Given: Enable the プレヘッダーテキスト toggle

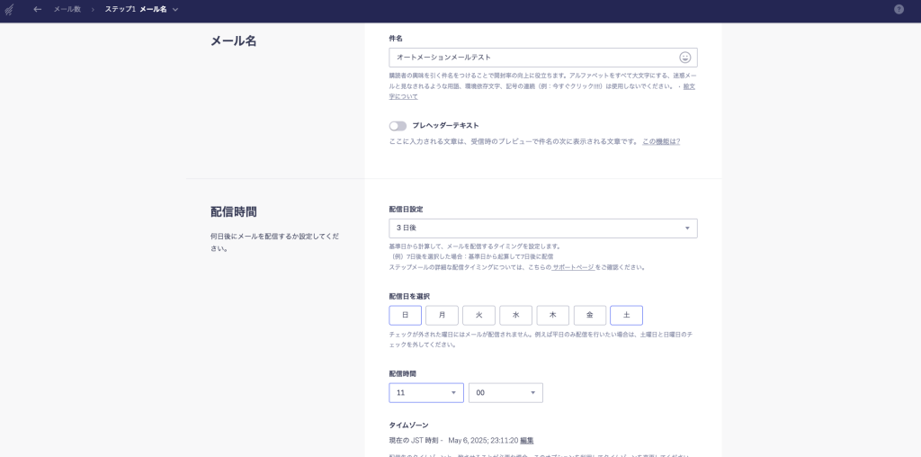Looking at the screenshot, I should coord(398,126).
